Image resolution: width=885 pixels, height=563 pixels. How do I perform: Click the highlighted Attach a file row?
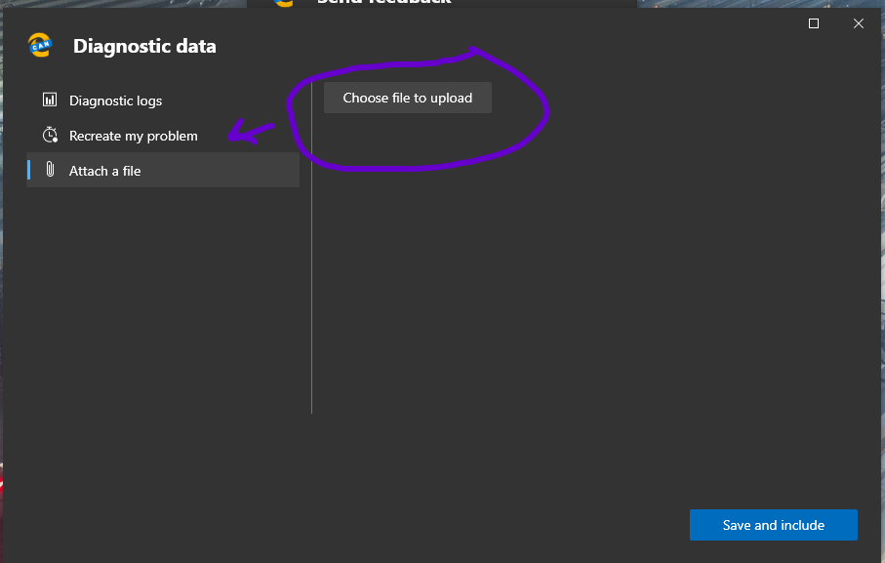tap(161, 169)
